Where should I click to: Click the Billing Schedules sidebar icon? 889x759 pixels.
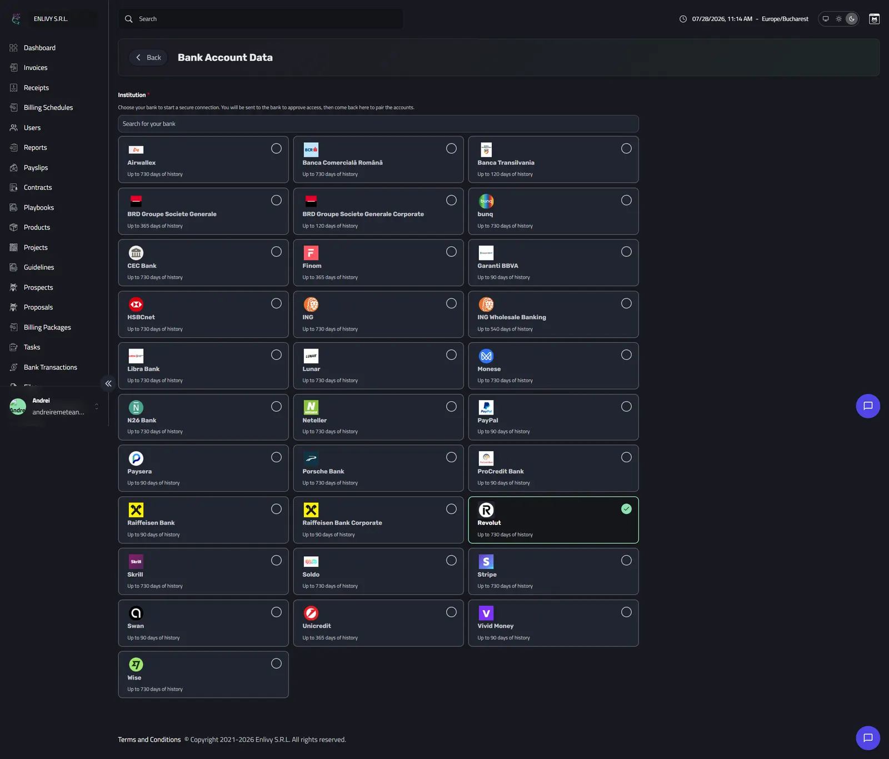(x=14, y=108)
